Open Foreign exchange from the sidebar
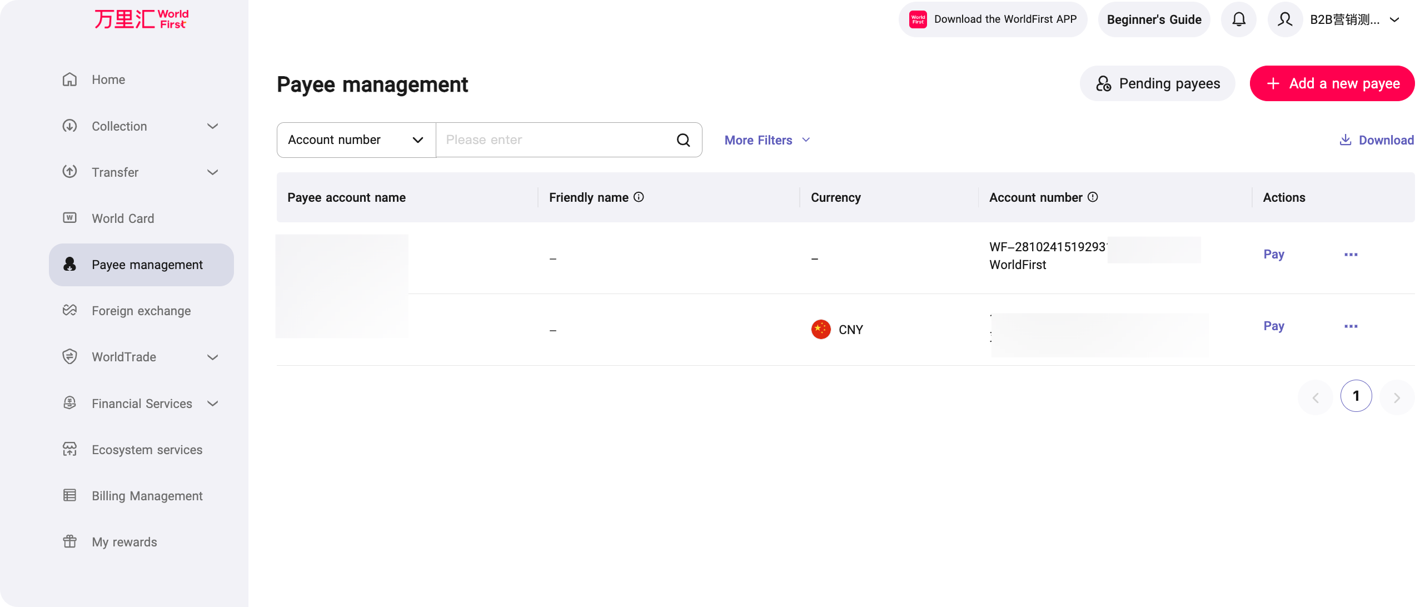 click(x=141, y=311)
